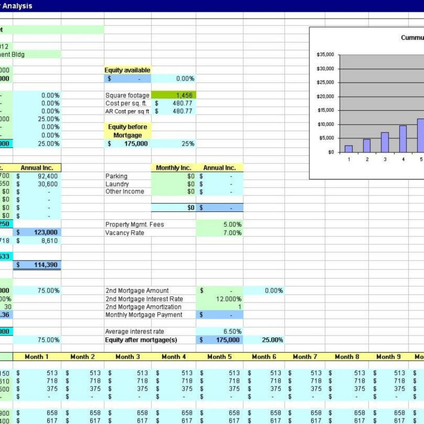Click the 2nd Mortgage Interest Rate 12.000% cell
The image size is (424, 424).
point(219,299)
